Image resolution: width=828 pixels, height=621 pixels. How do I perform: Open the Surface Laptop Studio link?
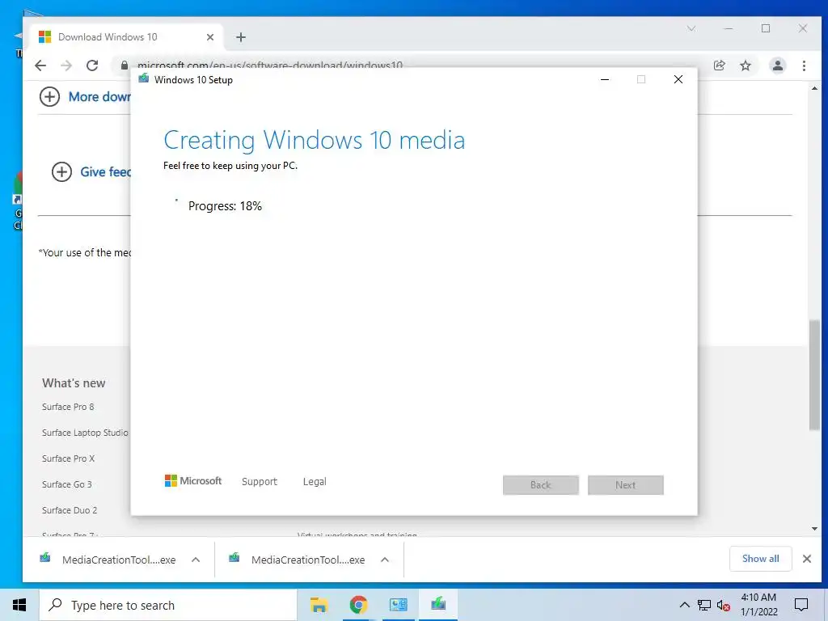click(85, 433)
